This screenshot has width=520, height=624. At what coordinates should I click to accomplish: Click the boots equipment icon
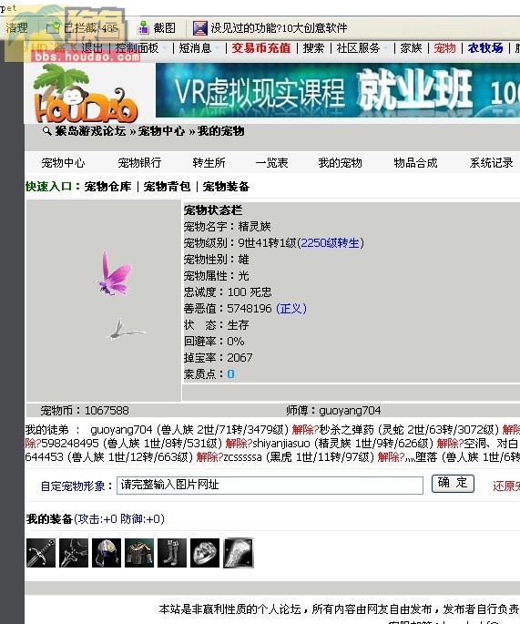tap(172, 553)
